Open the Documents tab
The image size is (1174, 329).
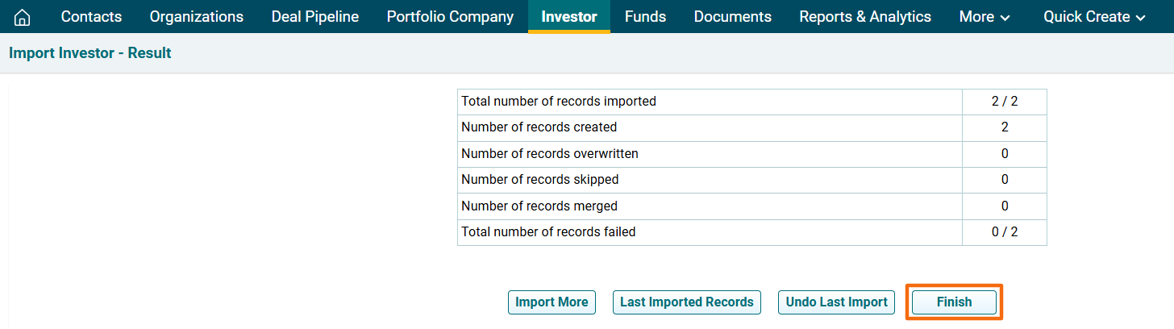pos(732,17)
